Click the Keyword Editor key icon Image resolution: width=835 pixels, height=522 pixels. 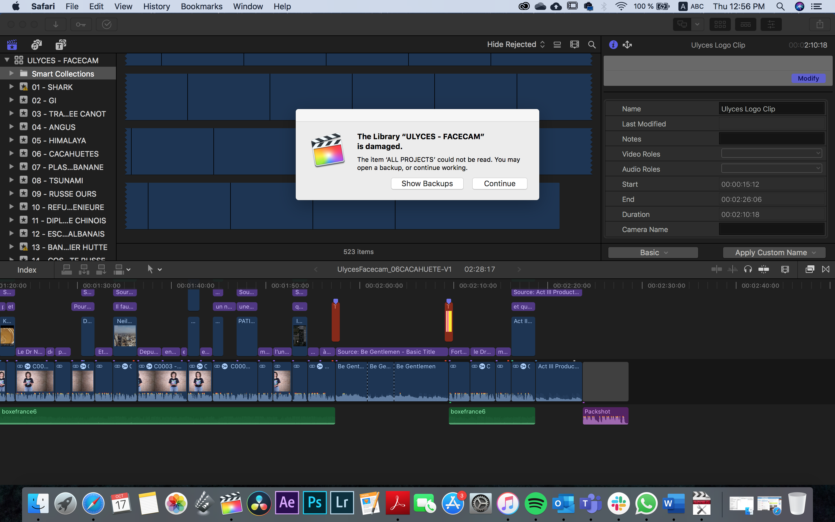[x=81, y=25]
